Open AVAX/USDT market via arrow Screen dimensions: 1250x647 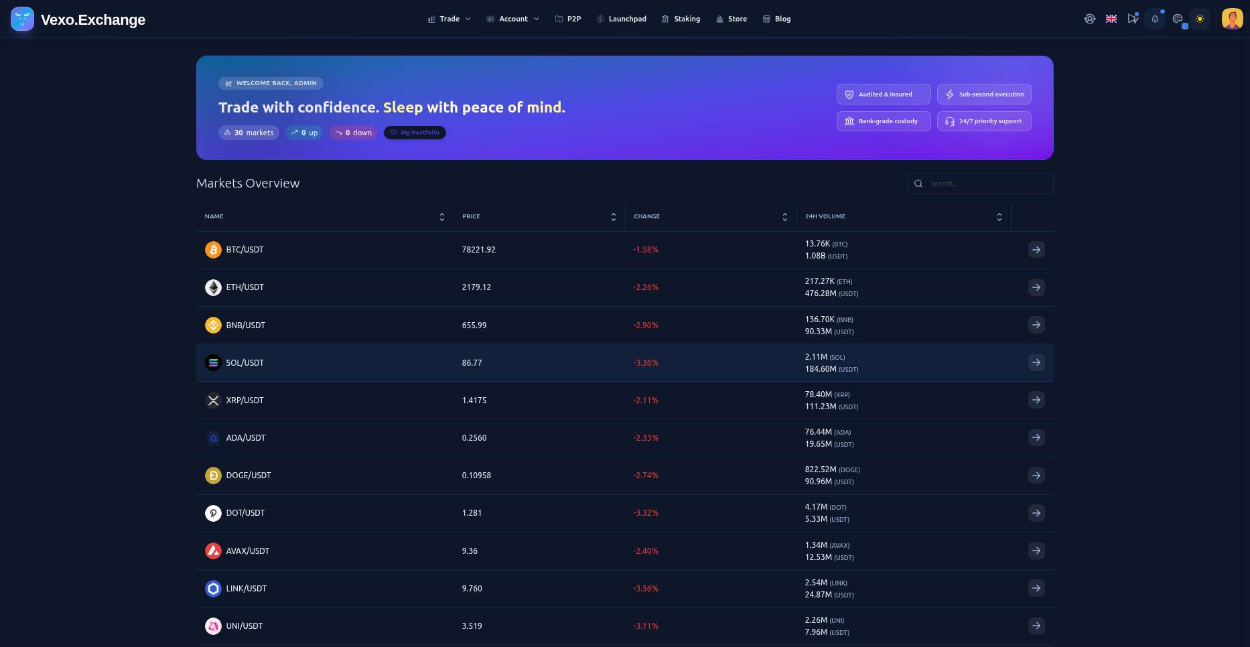pos(1036,551)
